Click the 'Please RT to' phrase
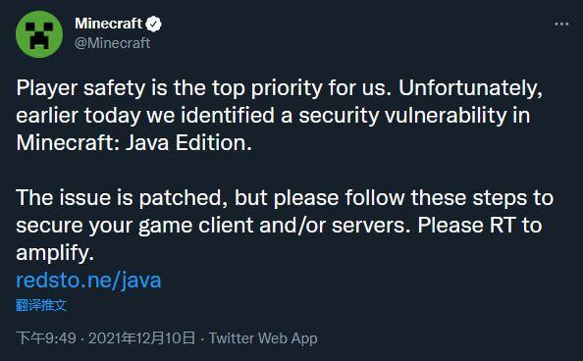 point(480,226)
